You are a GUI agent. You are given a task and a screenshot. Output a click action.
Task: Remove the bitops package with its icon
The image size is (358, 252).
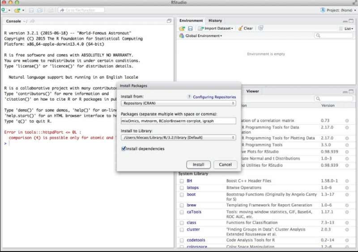[347, 188]
